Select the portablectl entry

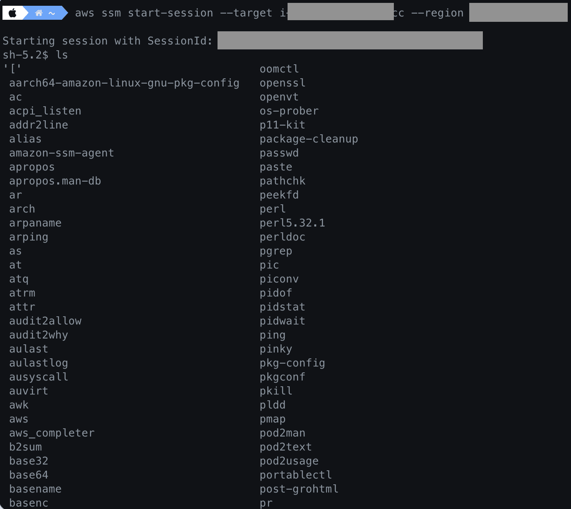(295, 475)
